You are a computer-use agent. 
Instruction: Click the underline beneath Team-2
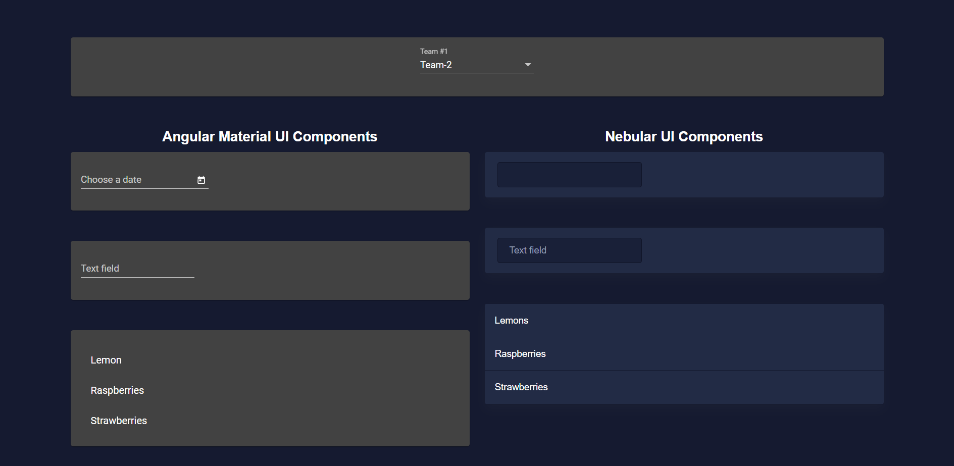pyautogui.click(x=477, y=73)
